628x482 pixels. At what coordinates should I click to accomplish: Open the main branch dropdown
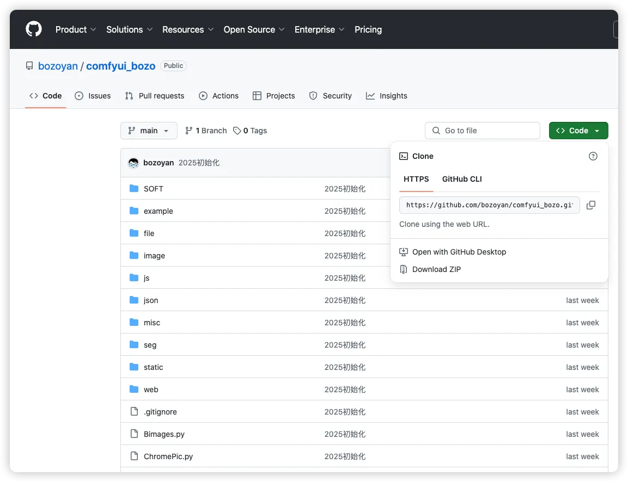(149, 131)
